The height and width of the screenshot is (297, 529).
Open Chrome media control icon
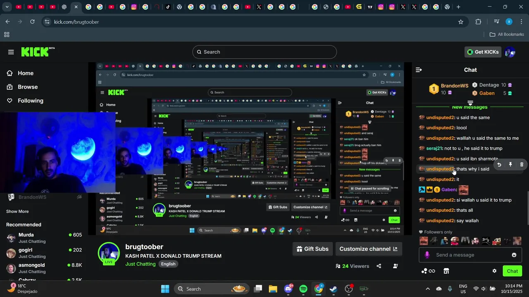pos(497,22)
